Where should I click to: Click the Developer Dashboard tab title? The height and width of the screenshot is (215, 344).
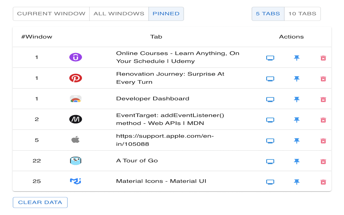[x=153, y=99]
